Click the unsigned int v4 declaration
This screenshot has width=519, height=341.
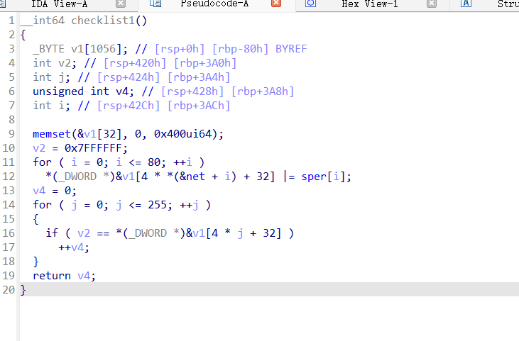[83, 91]
